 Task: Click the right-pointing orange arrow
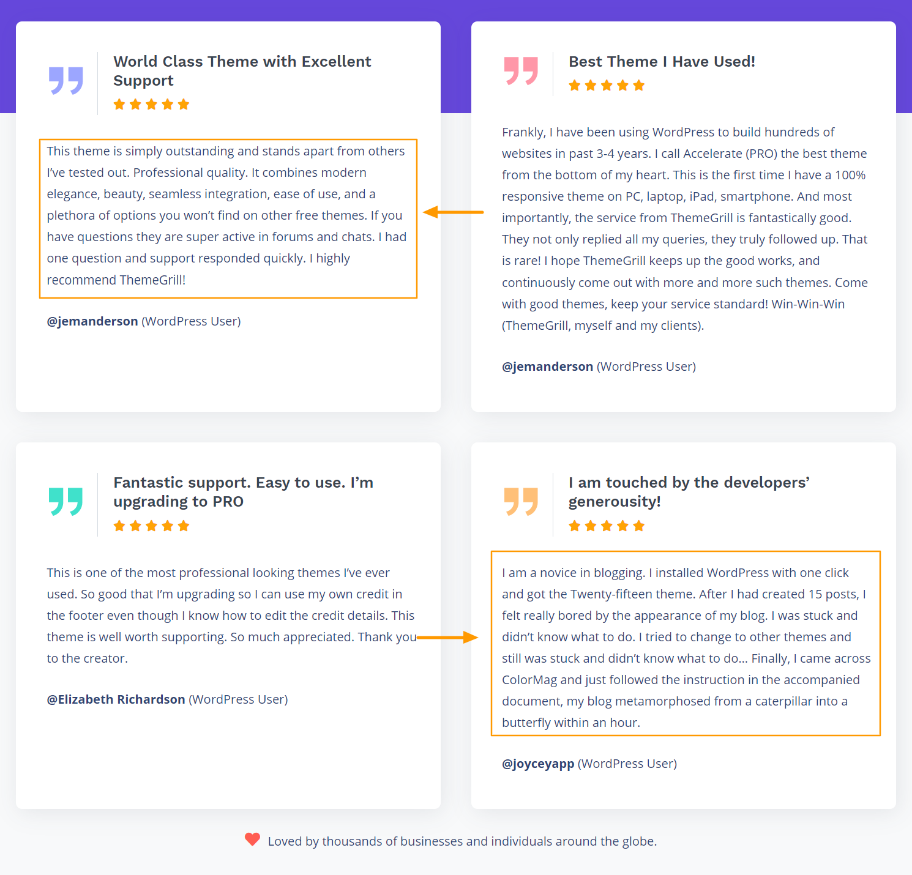coord(448,638)
